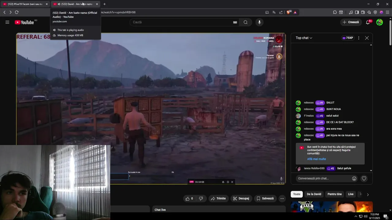Show more filter chips with arrow
The height and width of the screenshot is (220, 392).
[368, 194]
